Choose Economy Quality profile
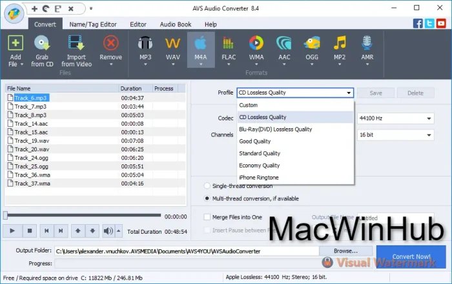The image size is (452, 284). point(295,166)
